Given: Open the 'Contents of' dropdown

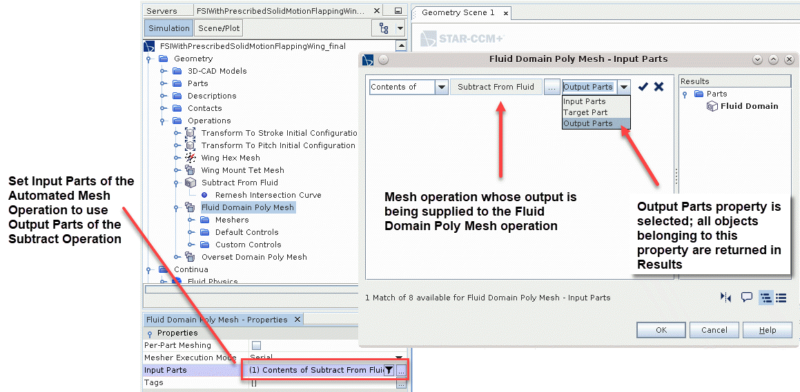Looking at the screenshot, I should (x=442, y=87).
